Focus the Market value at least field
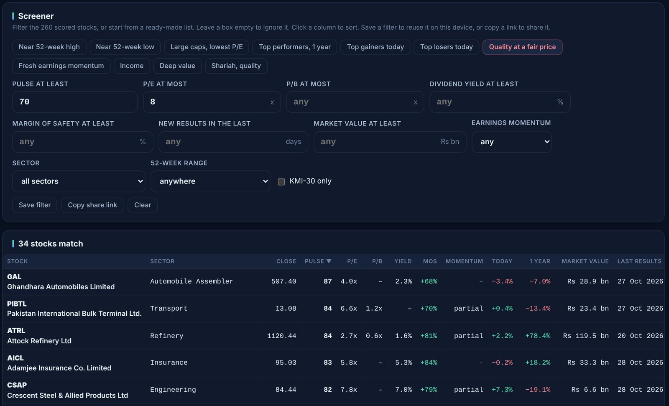The width and height of the screenshot is (669, 406). point(390,142)
